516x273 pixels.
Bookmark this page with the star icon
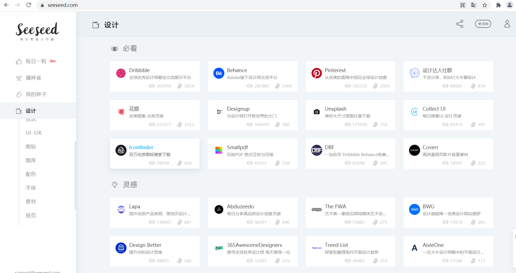click(485, 5)
